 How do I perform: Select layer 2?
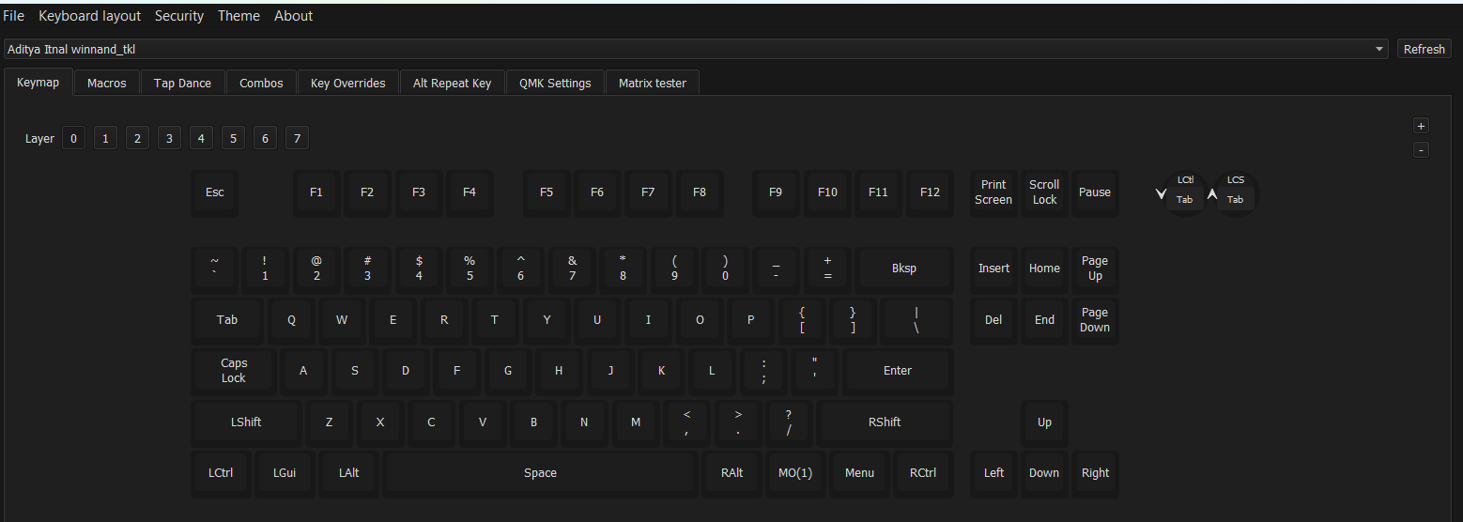137,138
